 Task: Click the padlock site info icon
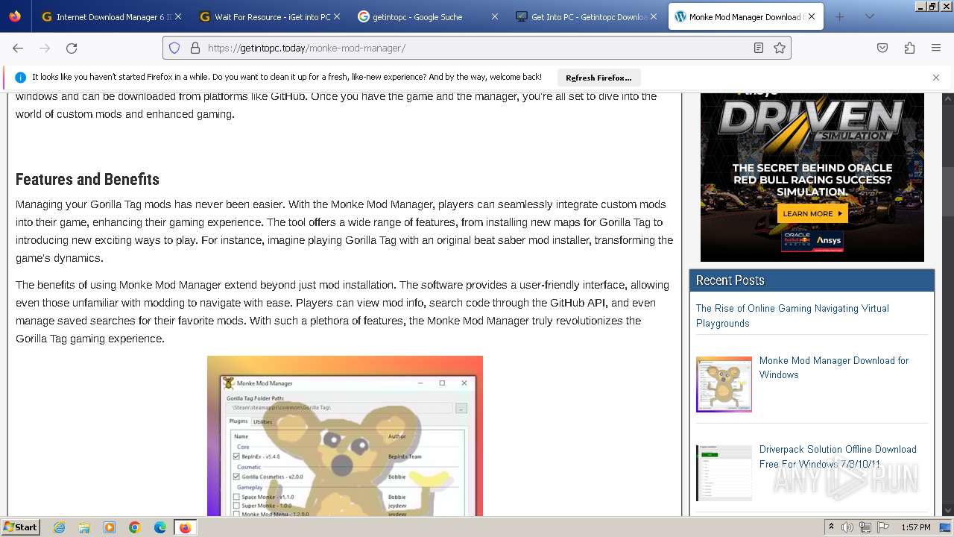[195, 48]
